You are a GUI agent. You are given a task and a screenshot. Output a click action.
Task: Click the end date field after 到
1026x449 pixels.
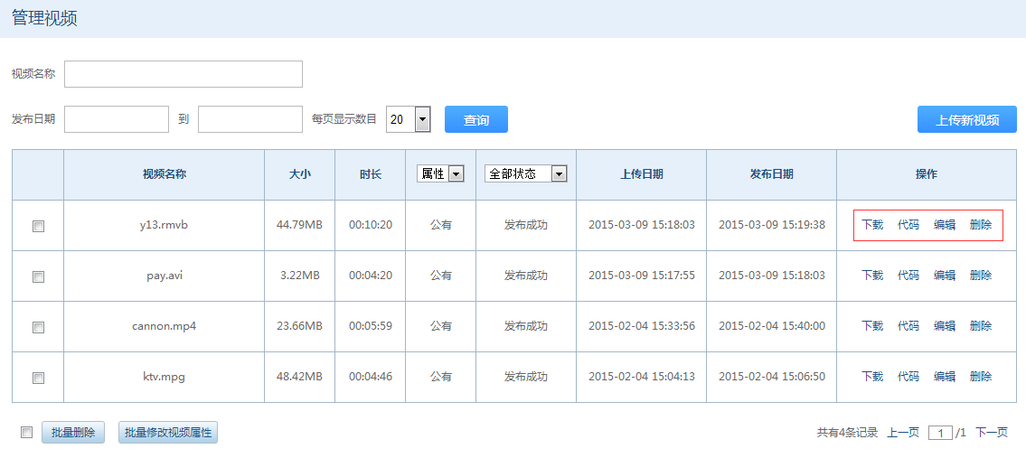[x=250, y=119]
